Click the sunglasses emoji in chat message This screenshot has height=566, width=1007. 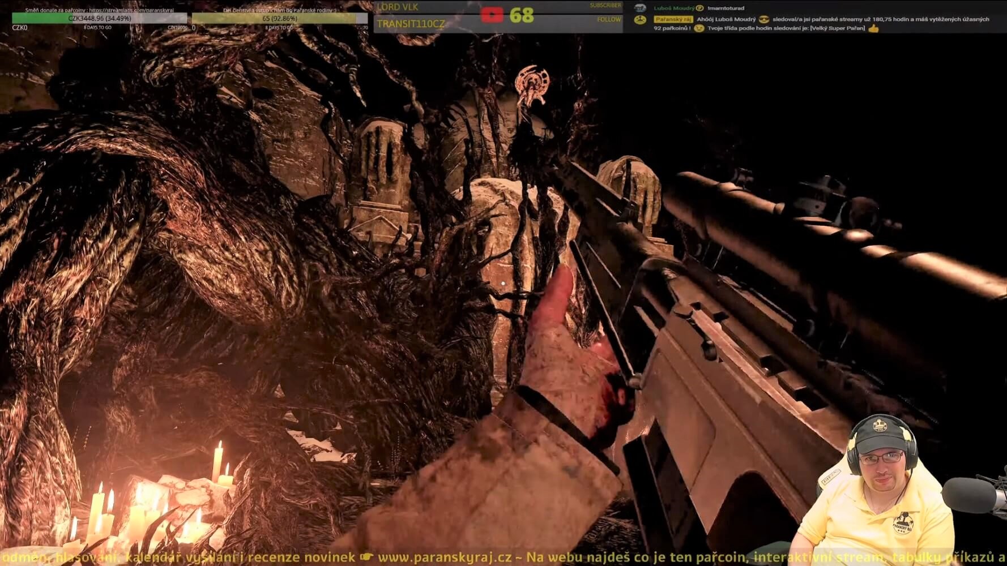[764, 19]
